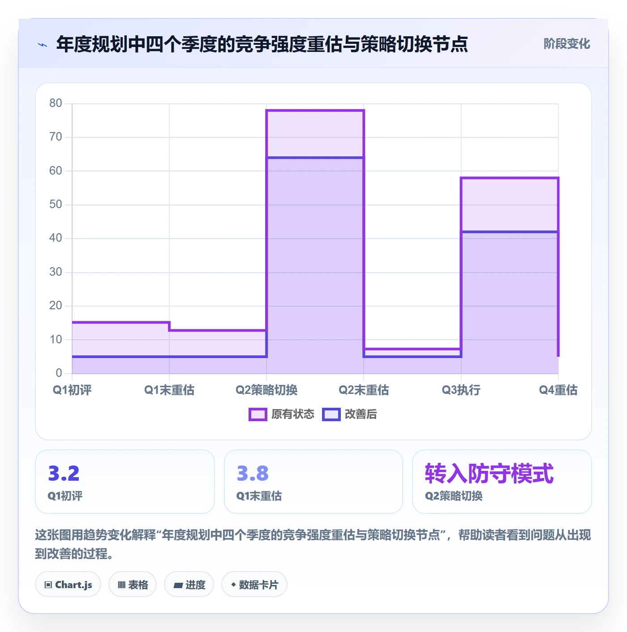
Task: Open the 转入防守模式 data card
Action: click(x=502, y=482)
